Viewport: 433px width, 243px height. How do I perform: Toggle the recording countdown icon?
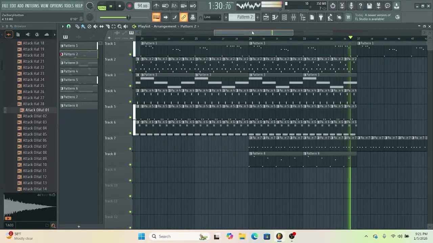(174, 6)
